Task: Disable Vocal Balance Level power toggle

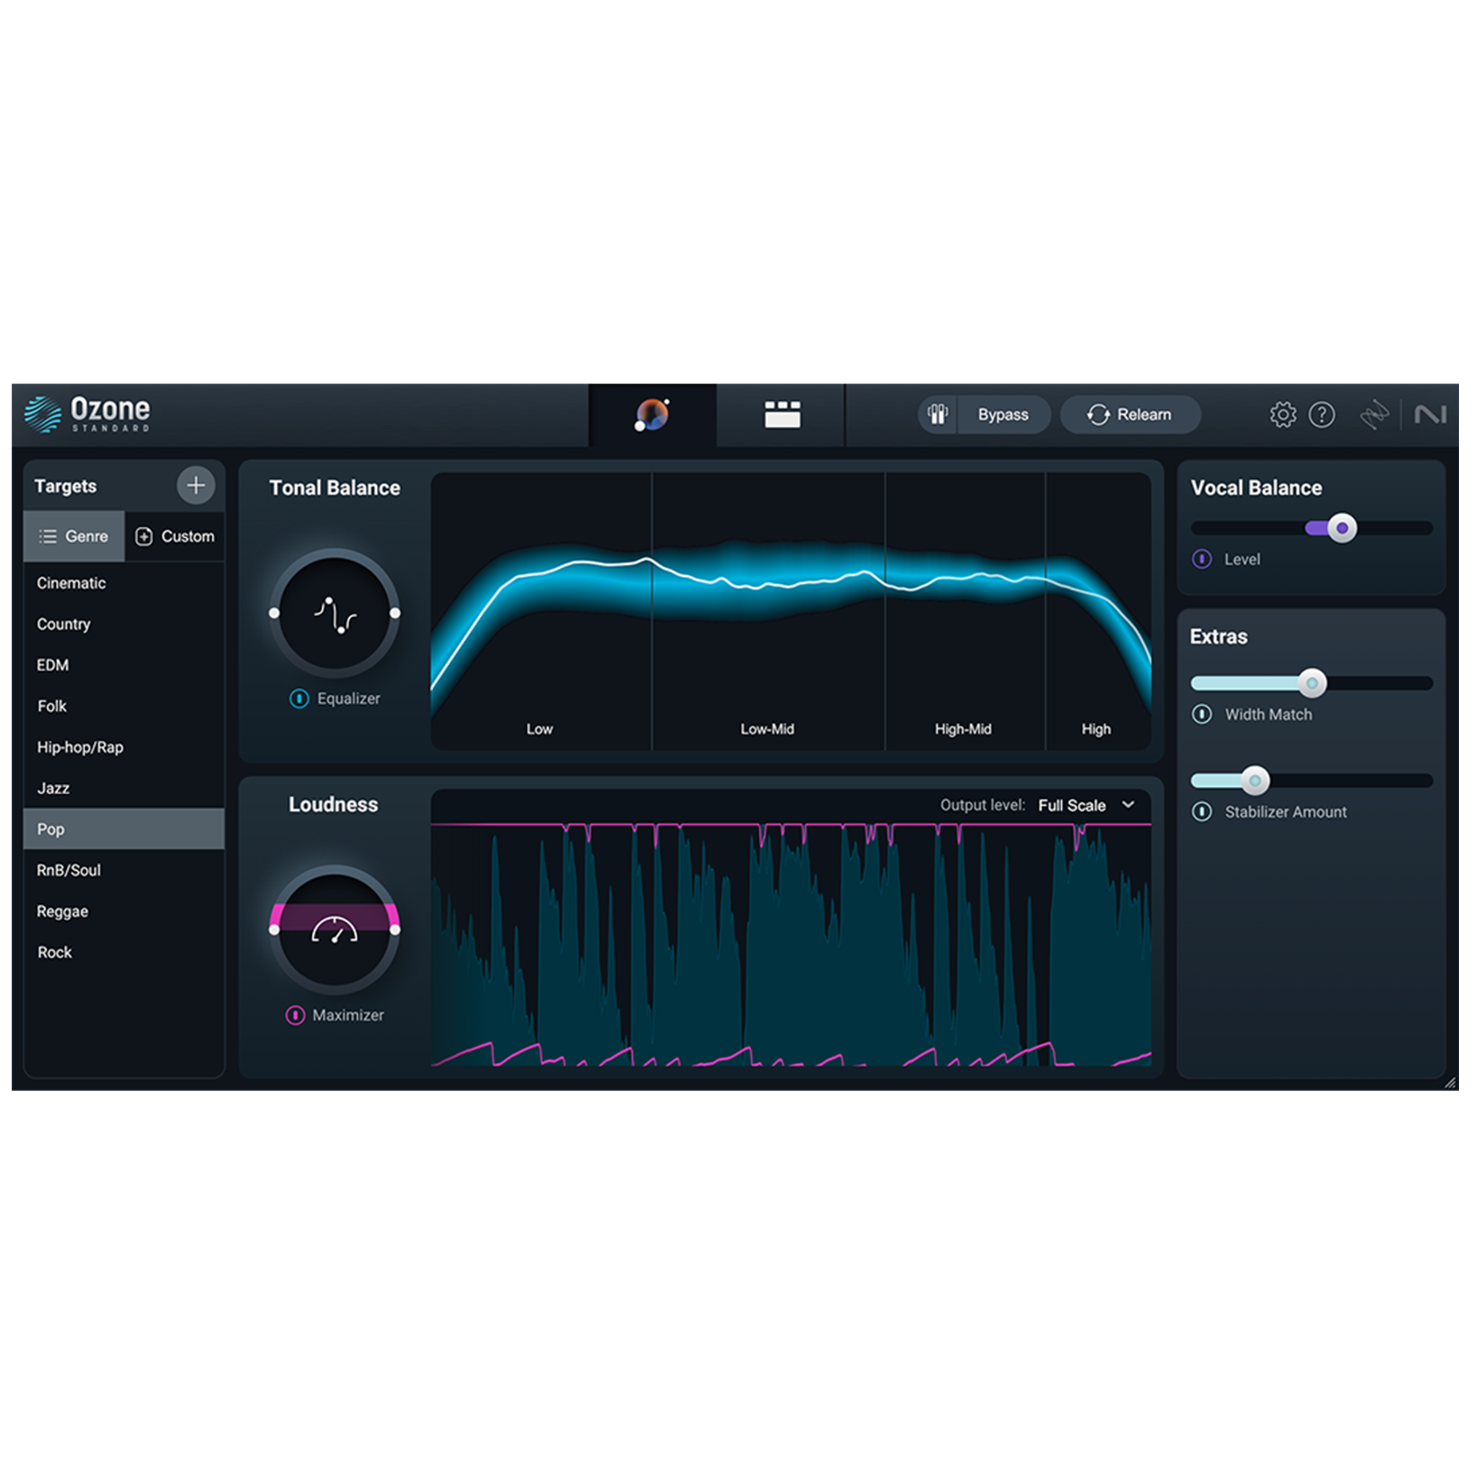Action: 1202,559
